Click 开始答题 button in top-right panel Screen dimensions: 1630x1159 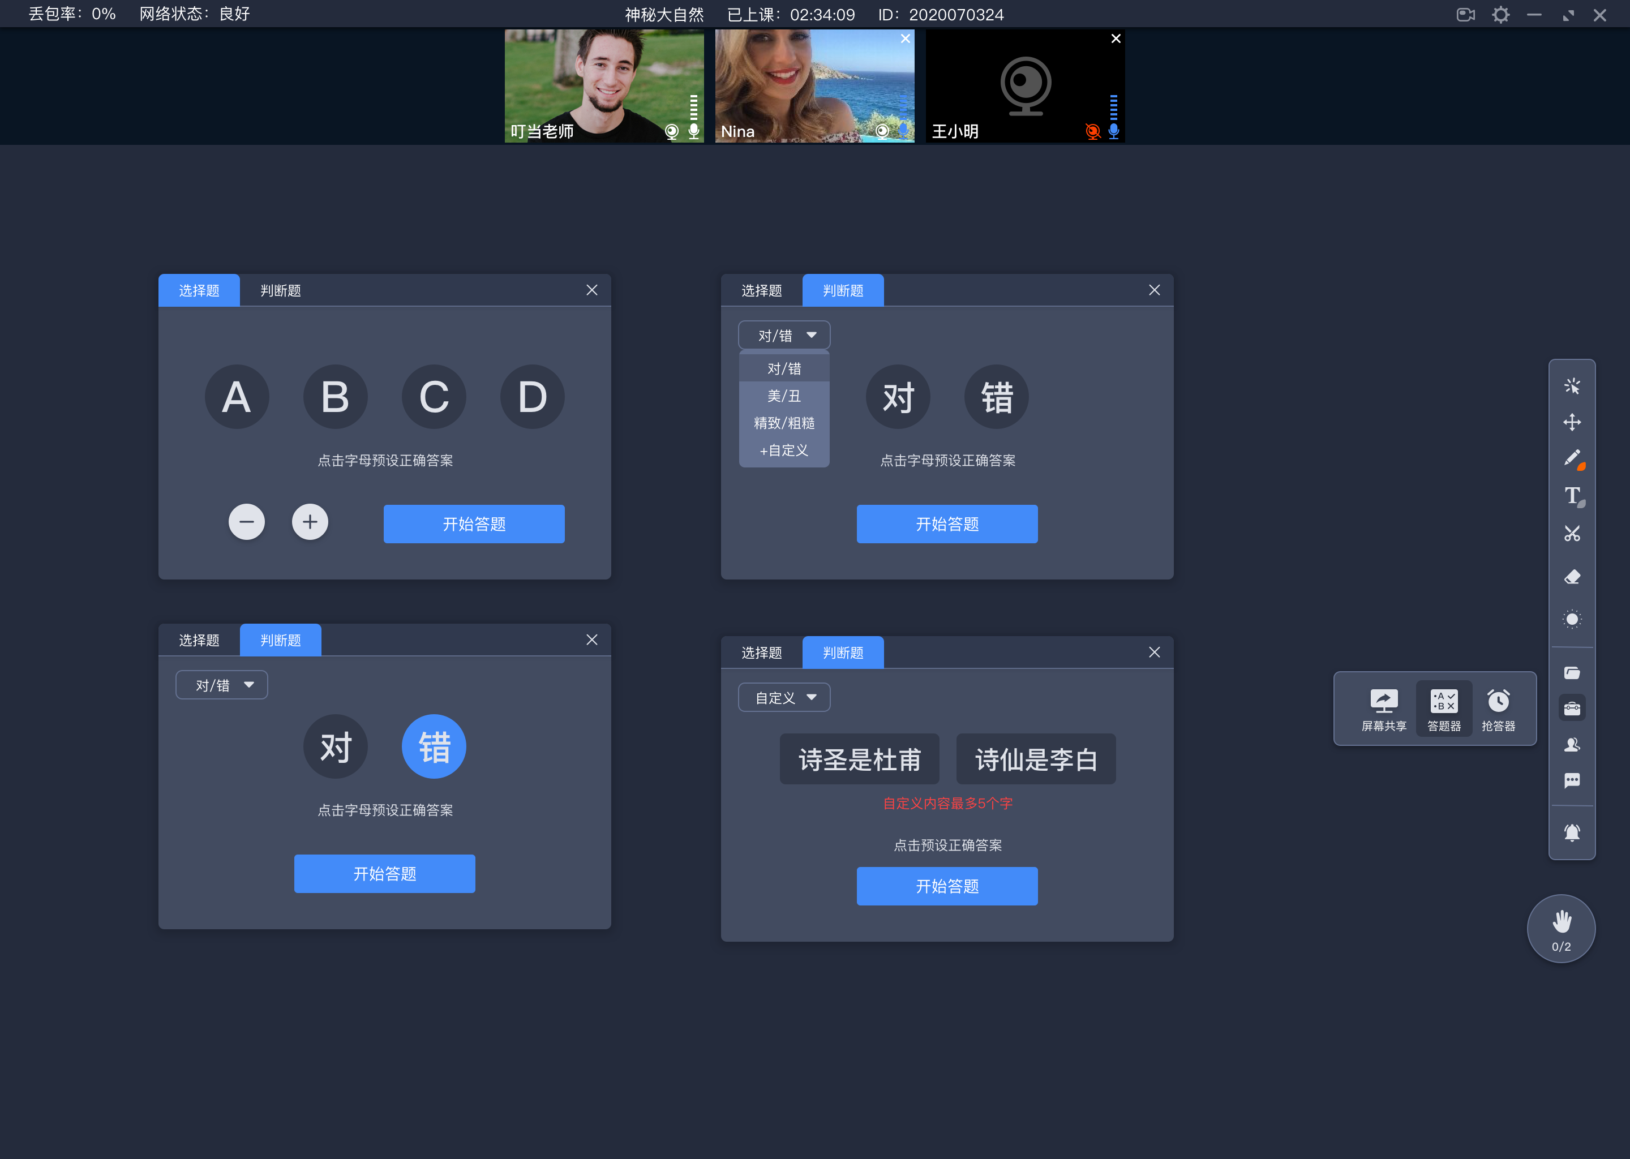point(947,523)
